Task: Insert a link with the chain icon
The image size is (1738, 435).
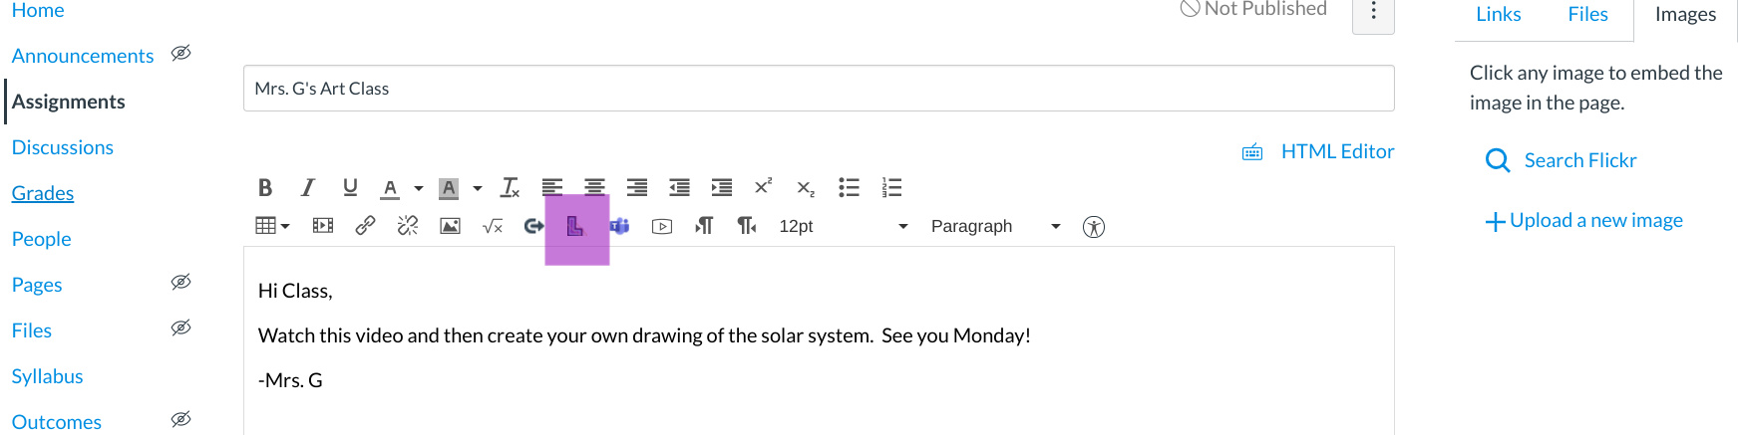Action: coord(365,226)
